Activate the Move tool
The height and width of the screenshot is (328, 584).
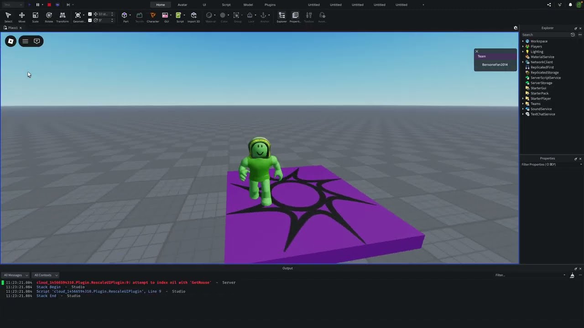coord(22,17)
